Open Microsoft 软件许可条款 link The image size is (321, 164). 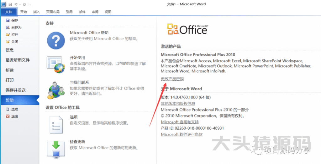[x=182, y=134]
